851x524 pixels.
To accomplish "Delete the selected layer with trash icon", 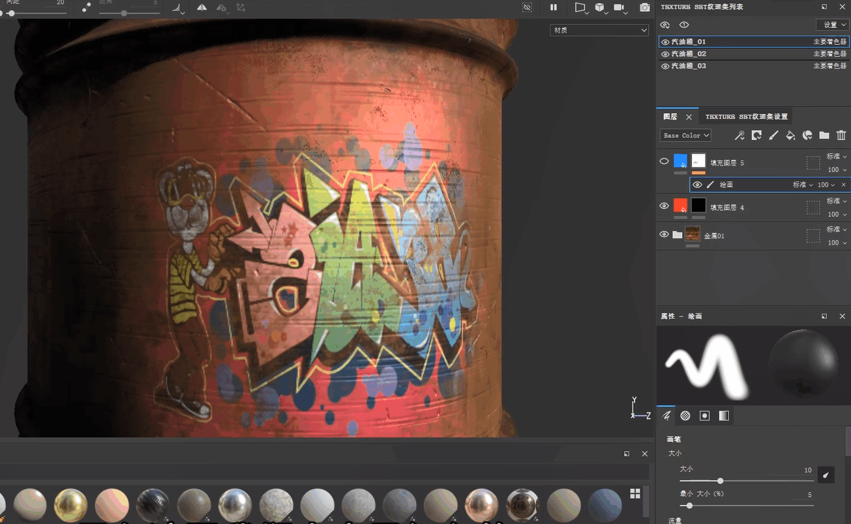I will (x=841, y=135).
